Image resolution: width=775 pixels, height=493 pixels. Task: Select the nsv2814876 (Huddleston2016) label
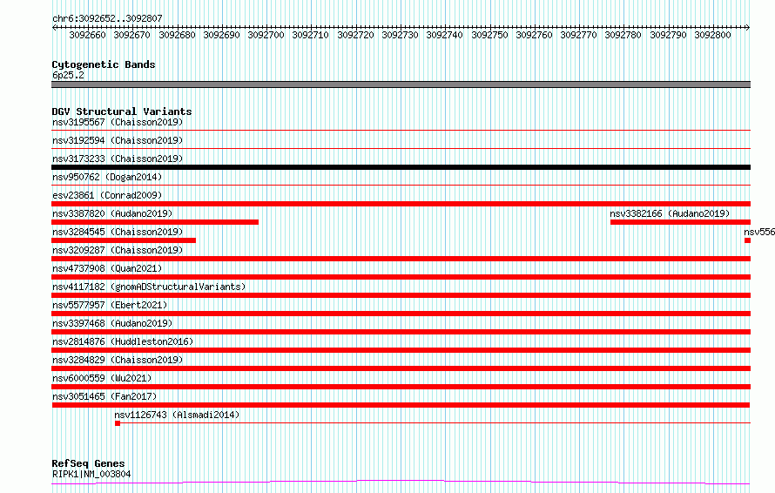pos(123,341)
